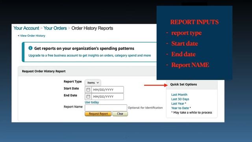Click the View Order History link

[x=33, y=36]
